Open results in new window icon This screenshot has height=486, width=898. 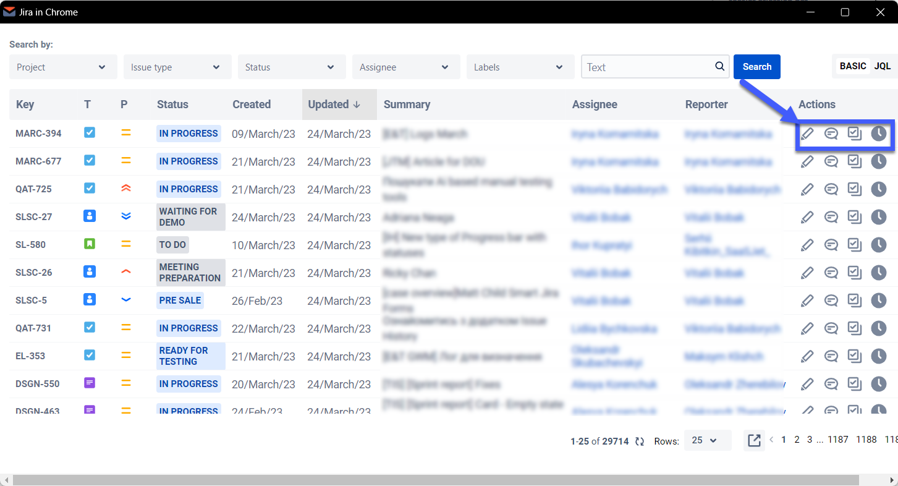(x=754, y=440)
